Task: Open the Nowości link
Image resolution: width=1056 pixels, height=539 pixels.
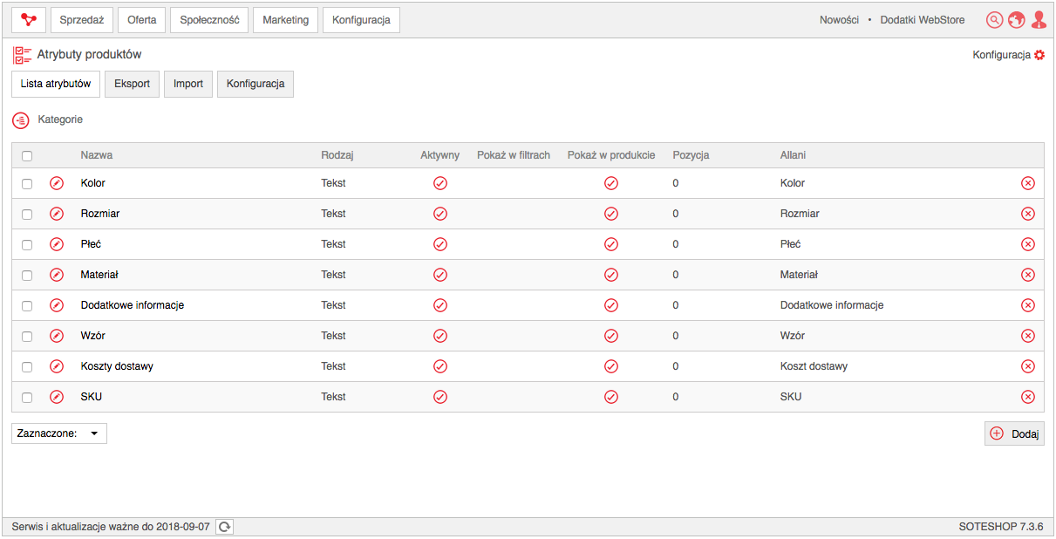Action: pyautogui.click(x=839, y=20)
